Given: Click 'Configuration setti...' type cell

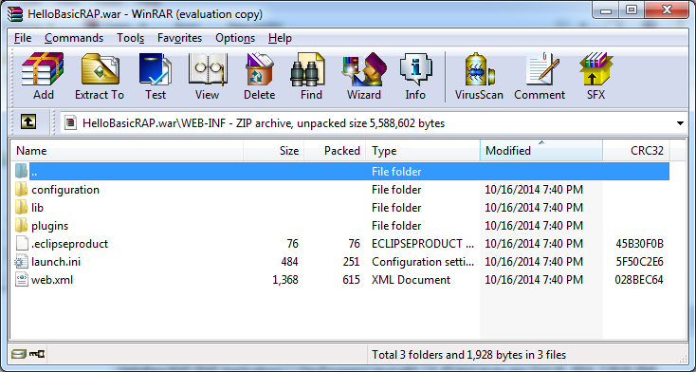Looking at the screenshot, I should point(423,262).
